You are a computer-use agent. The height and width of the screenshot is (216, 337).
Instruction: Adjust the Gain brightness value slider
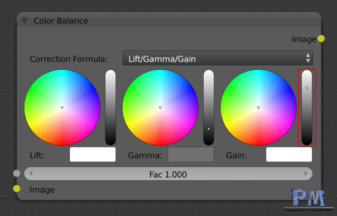coord(307,108)
